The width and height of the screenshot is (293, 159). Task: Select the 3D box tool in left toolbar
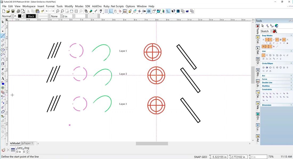[3, 64]
